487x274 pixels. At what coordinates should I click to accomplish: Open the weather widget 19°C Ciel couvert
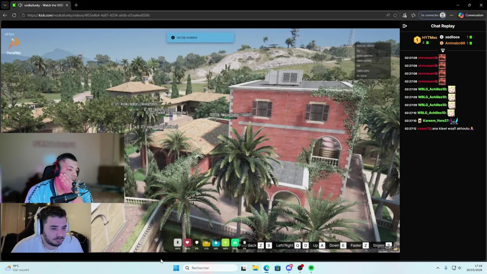coord(17,268)
